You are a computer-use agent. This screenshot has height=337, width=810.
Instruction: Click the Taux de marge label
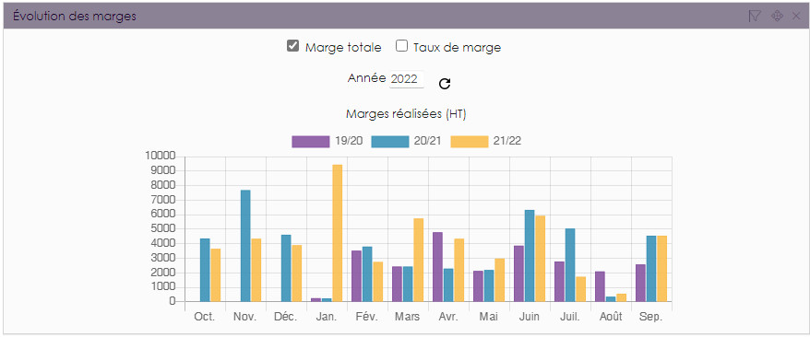pyautogui.click(x=458, y=47)
